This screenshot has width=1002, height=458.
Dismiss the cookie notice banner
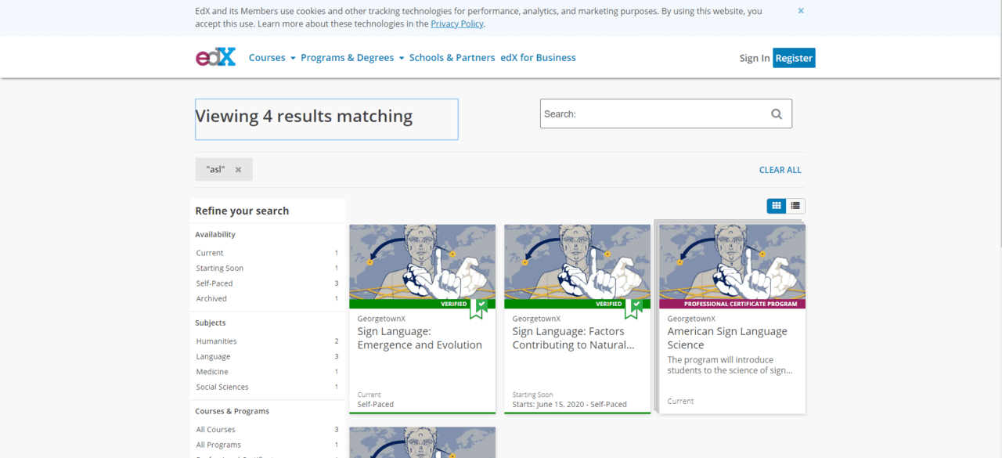click(801, 11)
